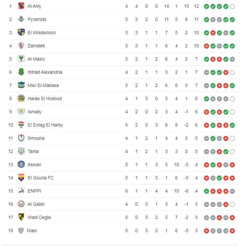Click Tanta's green win form icon
This screenshot has width=240, height=246.
point(226,151)
